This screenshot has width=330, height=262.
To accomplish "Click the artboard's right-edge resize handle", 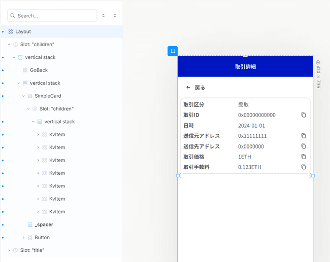I will pos(313,176).
